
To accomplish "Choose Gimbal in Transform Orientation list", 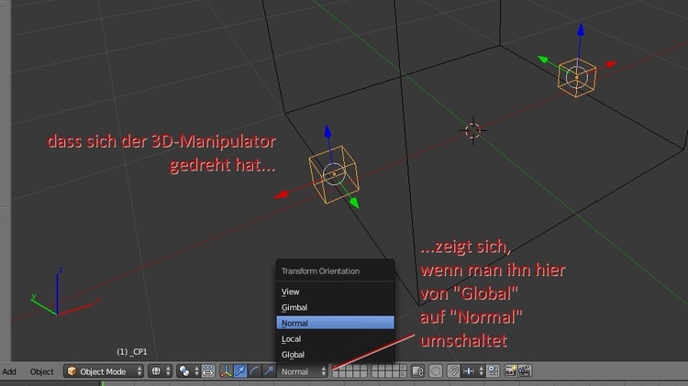I will 335,307.
